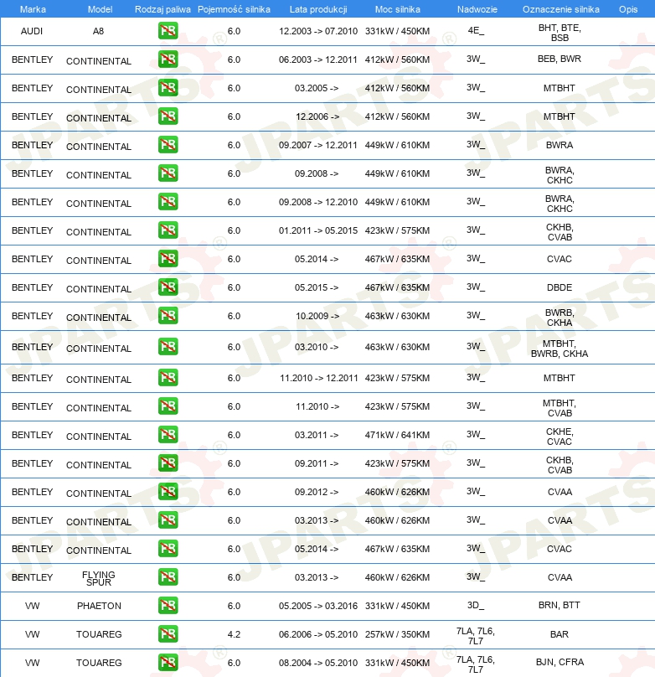Select the BRN, BTT engine code cell
This screenshot has width=655, height=677.
(560, 605)
